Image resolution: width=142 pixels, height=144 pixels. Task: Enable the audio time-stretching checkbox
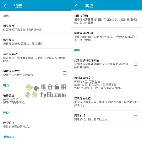click(136, 64)
